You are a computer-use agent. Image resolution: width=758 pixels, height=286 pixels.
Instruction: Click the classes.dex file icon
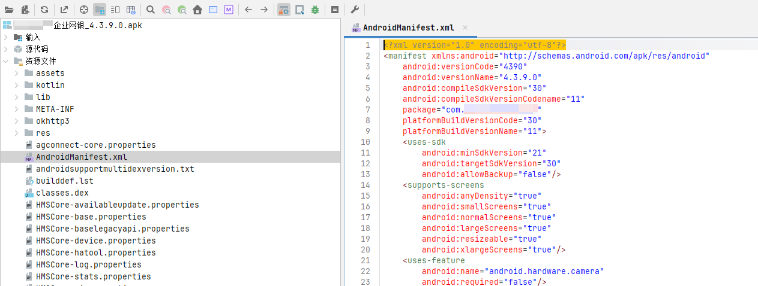[x=29, y=193]
